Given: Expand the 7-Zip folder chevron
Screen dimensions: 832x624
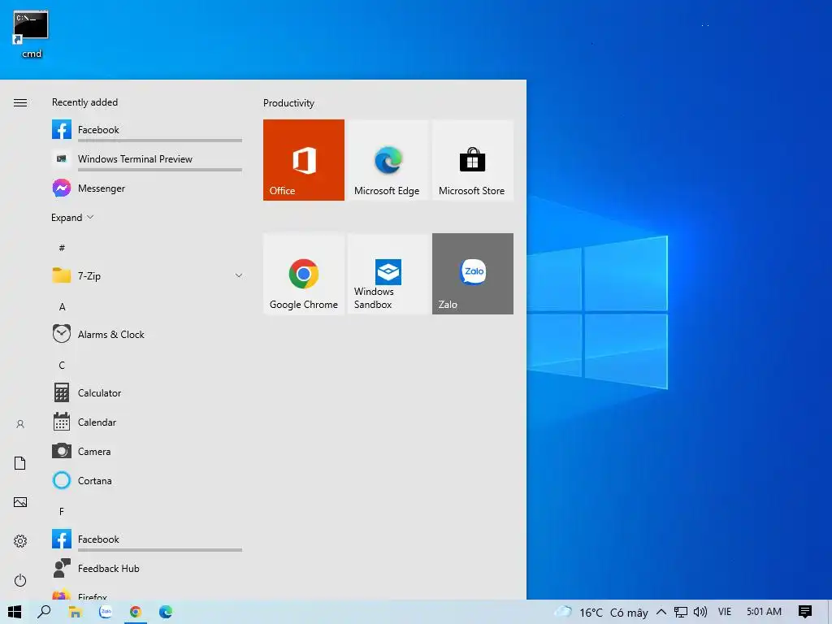Looking at the screenshot, I should (x=239, y=275).
